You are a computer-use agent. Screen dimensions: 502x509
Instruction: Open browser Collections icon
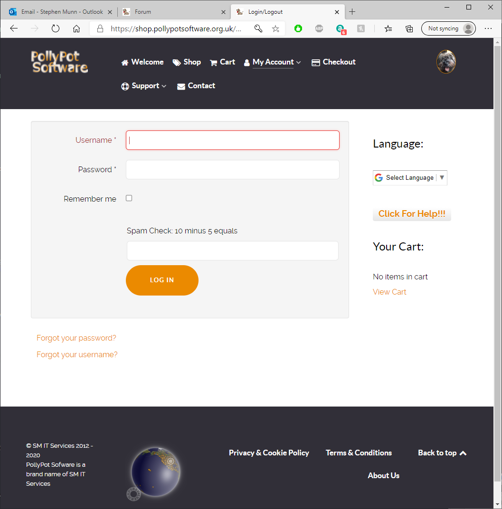coord(409,28)
